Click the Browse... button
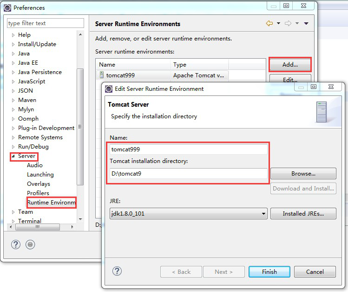This screenshot has width=348, height=292. [x=303, y=174]
